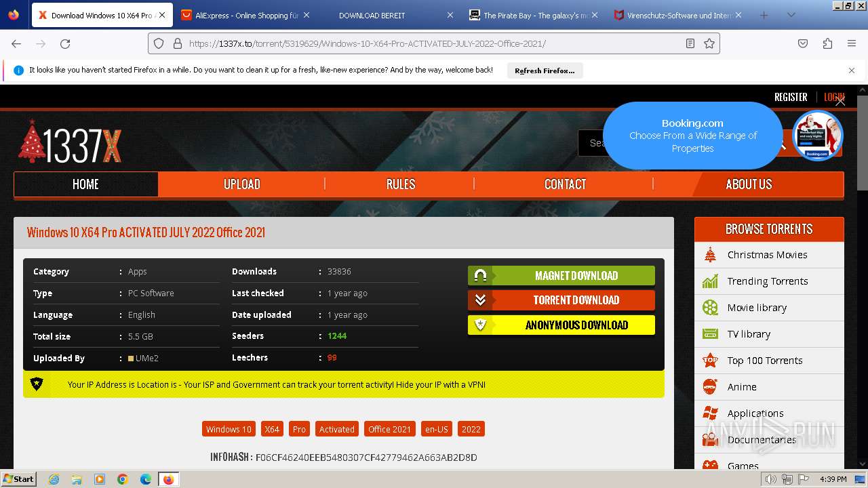Launch Chrome from the taskbar
Image resolution: width=868 pixels, height=488 pixels.
pos(123,479)
